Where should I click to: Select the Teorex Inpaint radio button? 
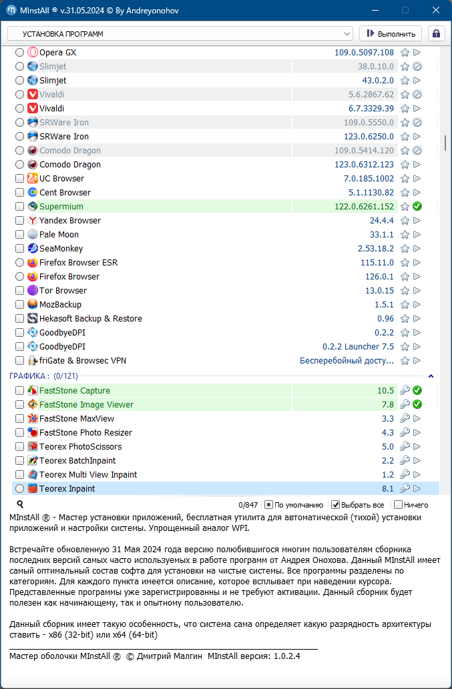pos(19,488)
